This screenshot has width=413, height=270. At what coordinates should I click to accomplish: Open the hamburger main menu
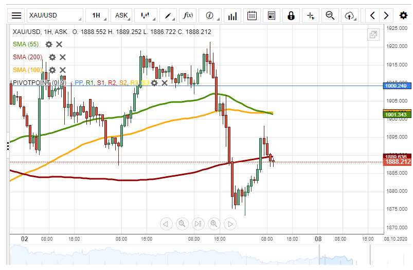[x=16, y=15]
